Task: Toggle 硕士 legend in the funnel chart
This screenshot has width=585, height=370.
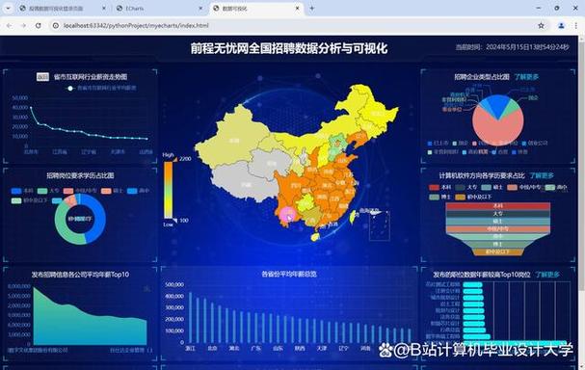Action: coord(492,187)
